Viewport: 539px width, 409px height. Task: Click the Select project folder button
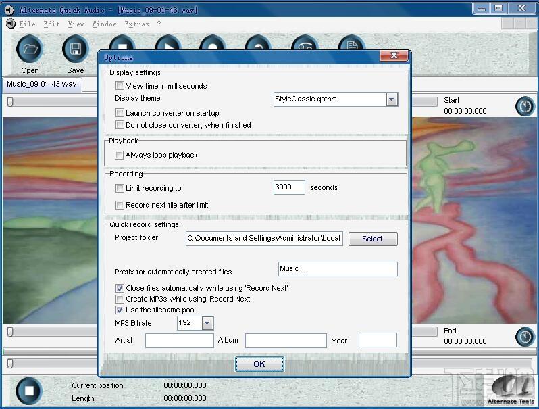[373, 239]
